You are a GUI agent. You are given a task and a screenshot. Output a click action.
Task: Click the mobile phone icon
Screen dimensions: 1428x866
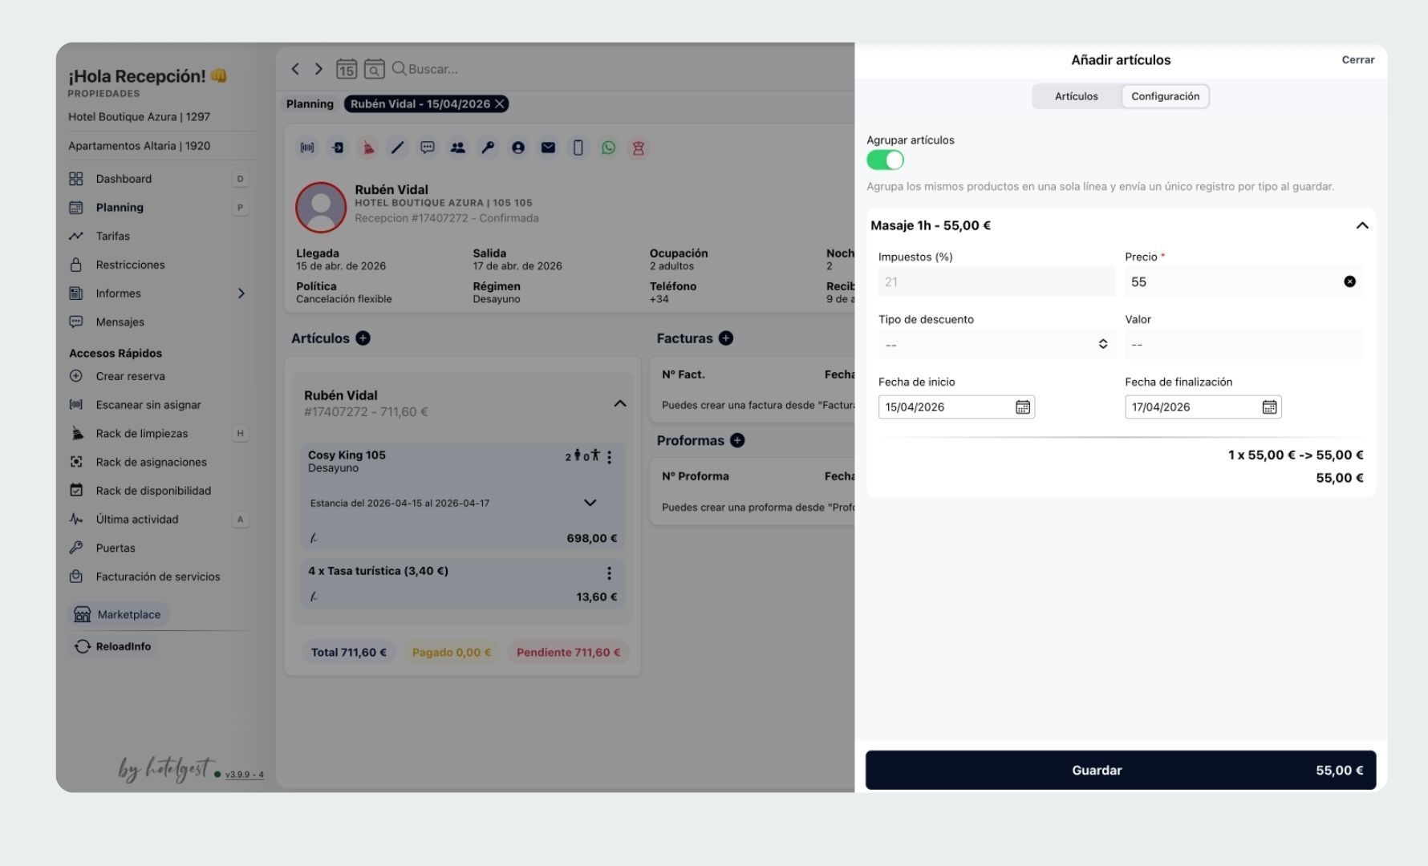[x=578, y=148]
